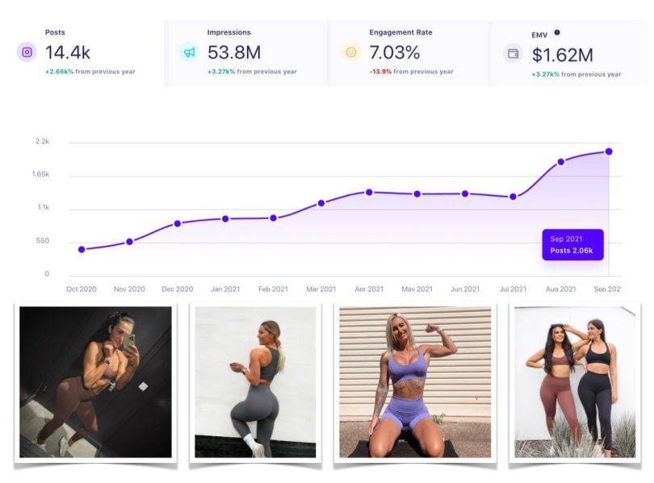Select the EMV $1.62M card
Screen dimensions: 654x483
[x=570, y=53]
